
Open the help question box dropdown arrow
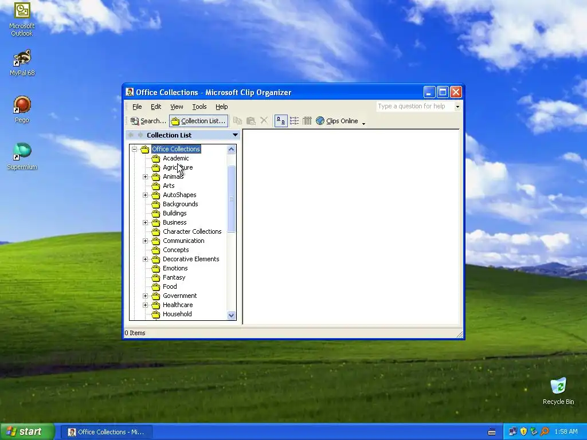pyautogui.click(x=457, y=107)
